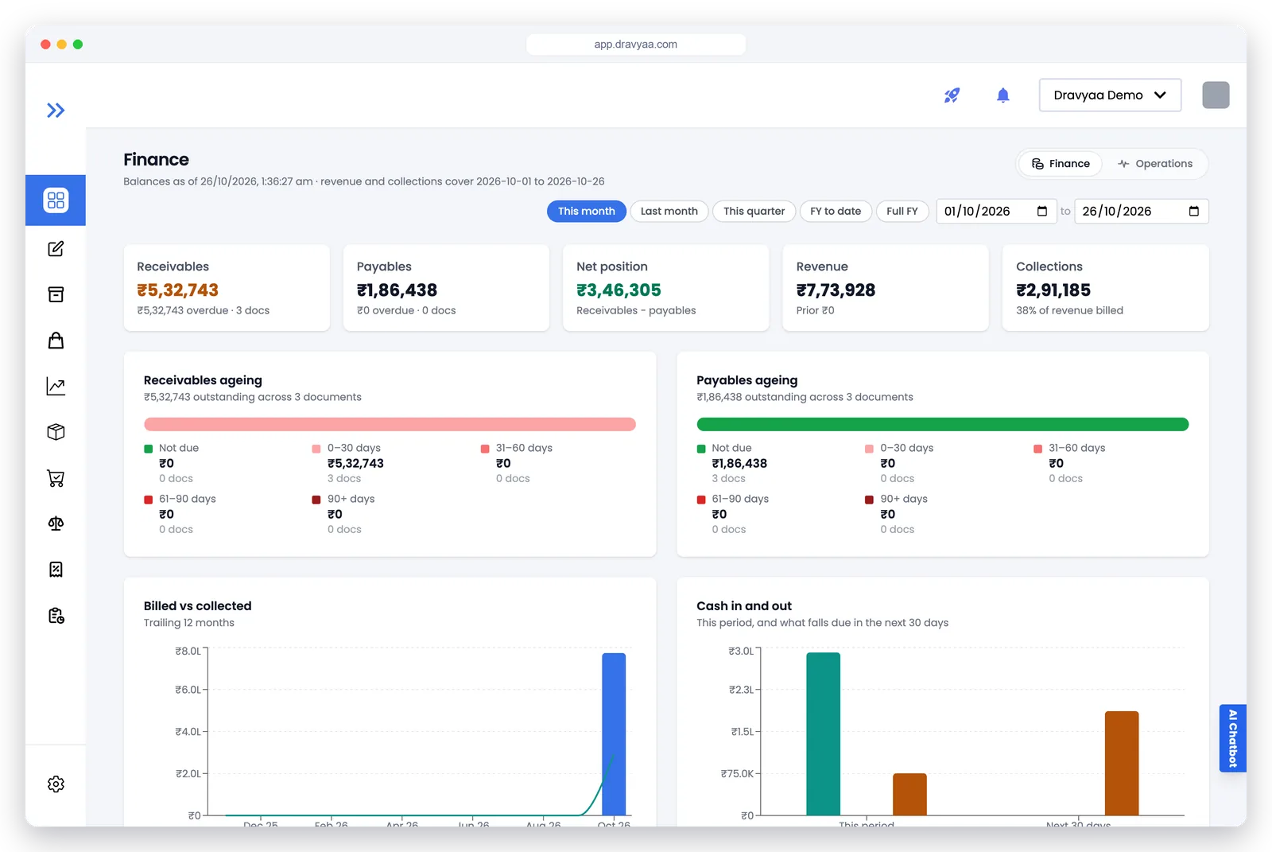This screenshot has height=852, width=1272.
Task: Click the user avatar square
Action: [x=1216, y=95]
